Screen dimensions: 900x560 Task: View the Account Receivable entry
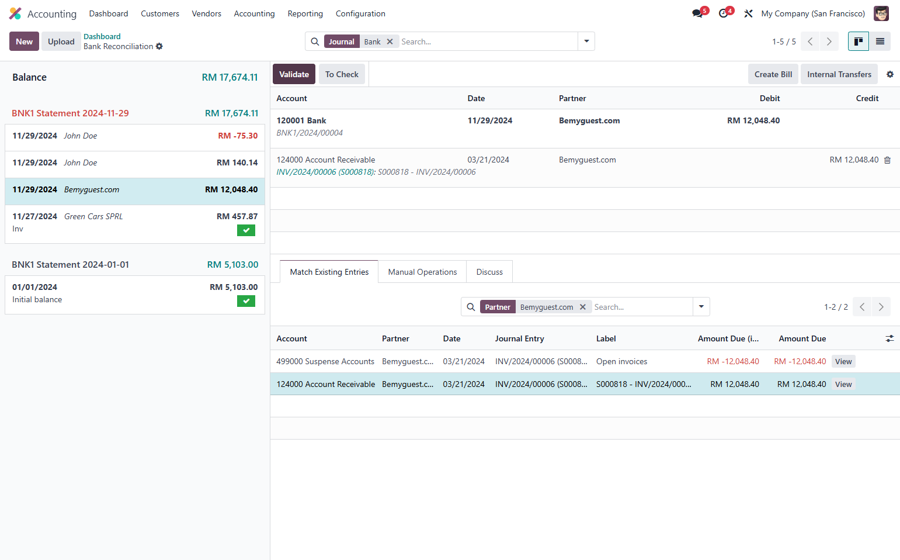pos(843,384)
